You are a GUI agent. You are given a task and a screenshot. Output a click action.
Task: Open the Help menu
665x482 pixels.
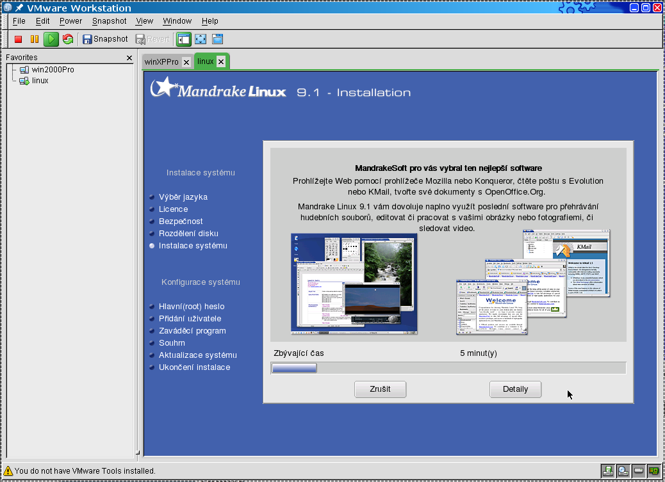click(x=209, y=20)
